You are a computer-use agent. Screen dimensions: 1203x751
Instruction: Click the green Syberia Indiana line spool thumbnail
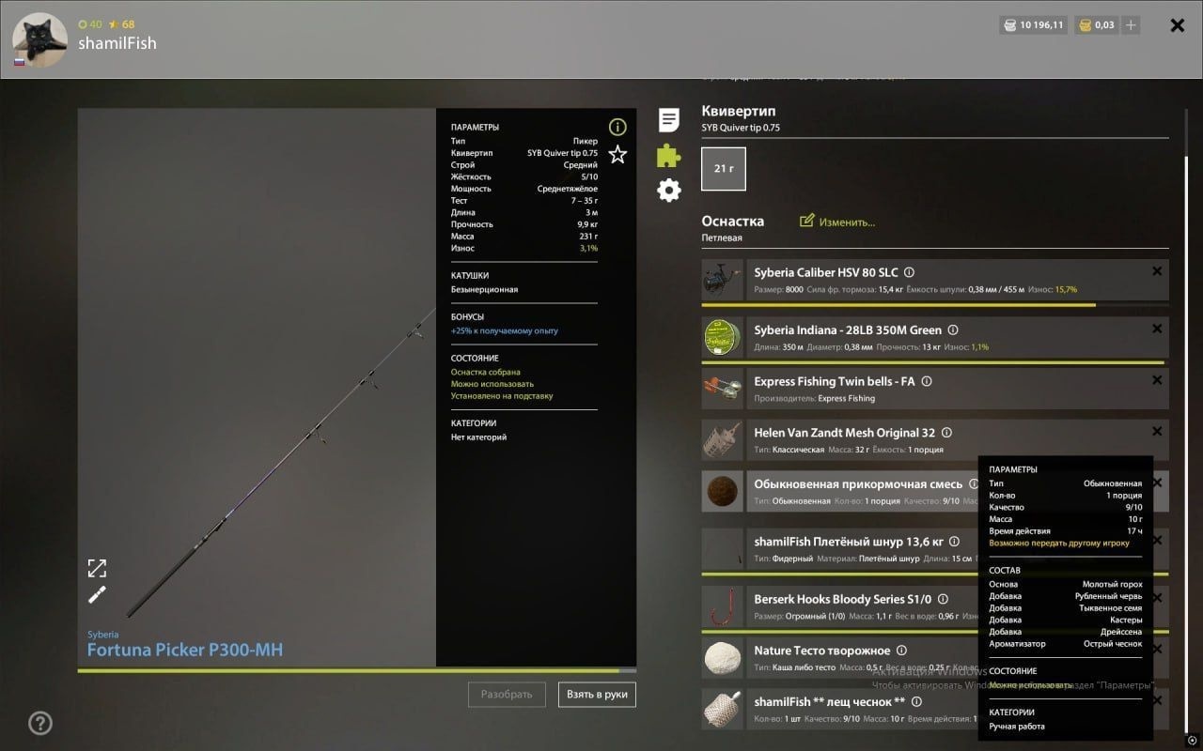click(723, 338)
